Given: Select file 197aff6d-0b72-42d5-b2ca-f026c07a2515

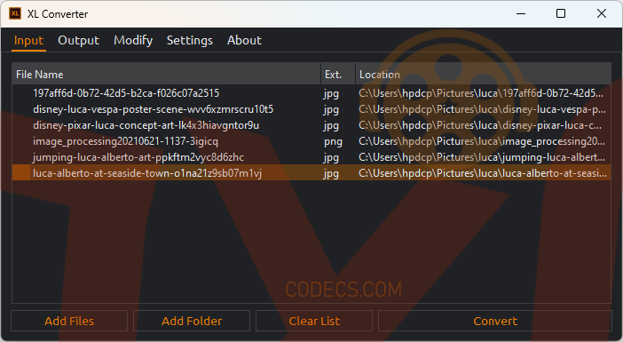Looking at the screenshot, I should click(x=311, y=93).
